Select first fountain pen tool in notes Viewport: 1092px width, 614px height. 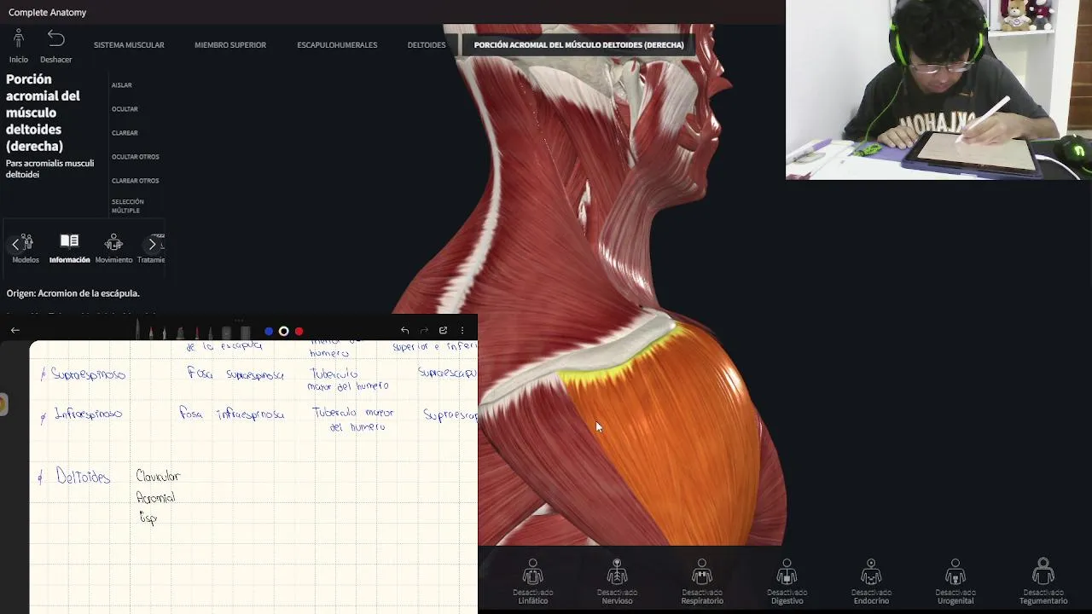click(137, 328)
